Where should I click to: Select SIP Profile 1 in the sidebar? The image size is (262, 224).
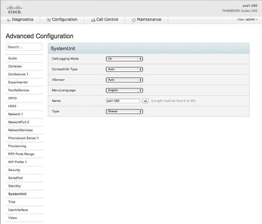(24, 162)
